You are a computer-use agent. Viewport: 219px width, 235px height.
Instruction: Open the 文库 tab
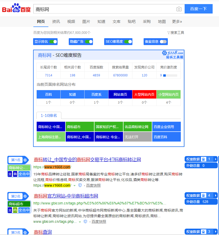116,22
